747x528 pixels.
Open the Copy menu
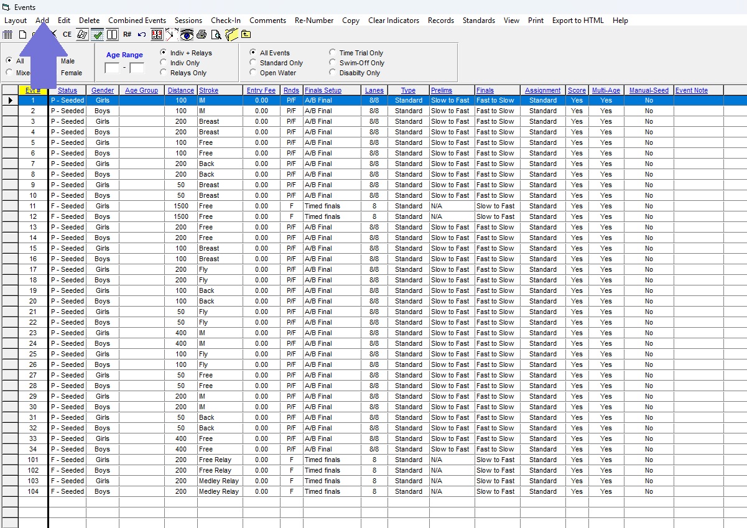pos(351,20)
